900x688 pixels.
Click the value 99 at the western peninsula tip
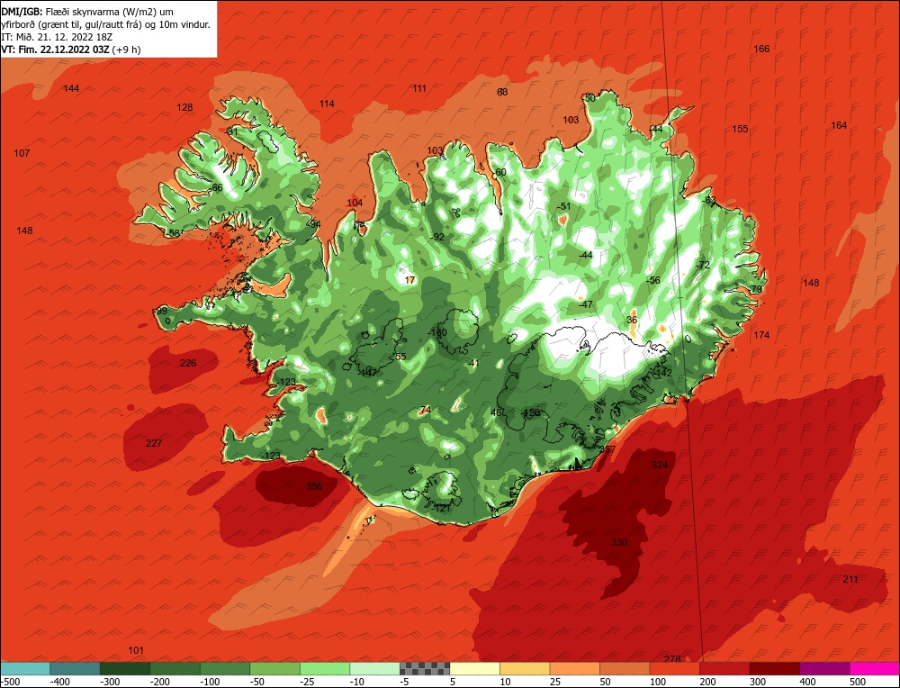pyautogui.click(x=161, y=312)
